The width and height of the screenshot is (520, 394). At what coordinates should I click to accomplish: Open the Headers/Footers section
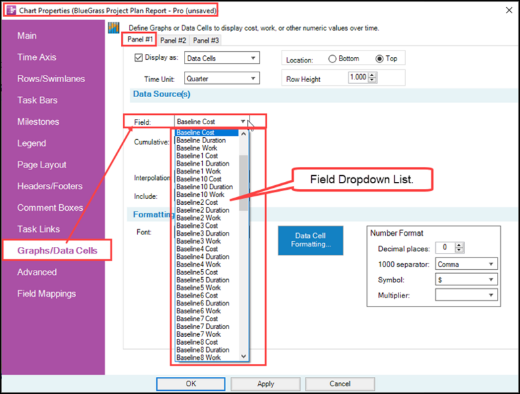click(50, 186)
